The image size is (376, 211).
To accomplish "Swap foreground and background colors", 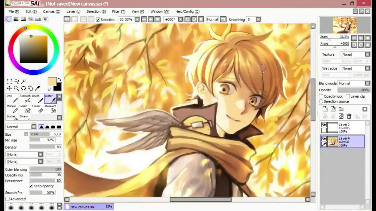I will coord(59,79).
